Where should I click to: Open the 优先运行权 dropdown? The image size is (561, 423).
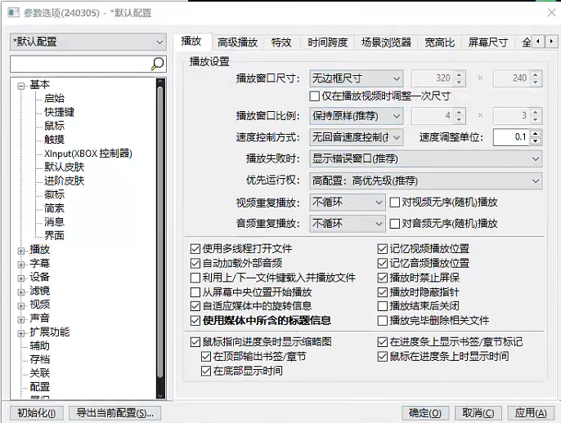pos(425,180)
